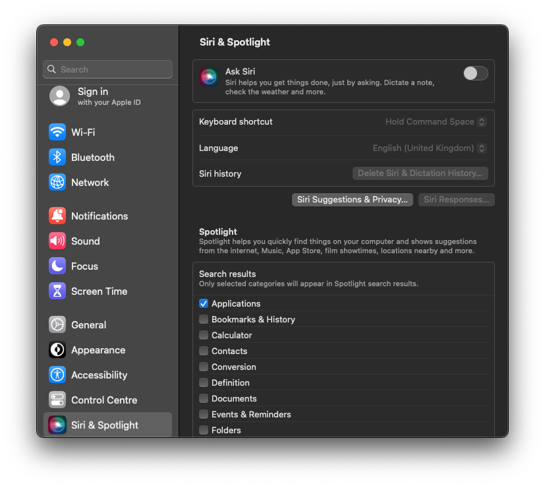Click the Wi-Fi icon in sidebar

point(57,132)
